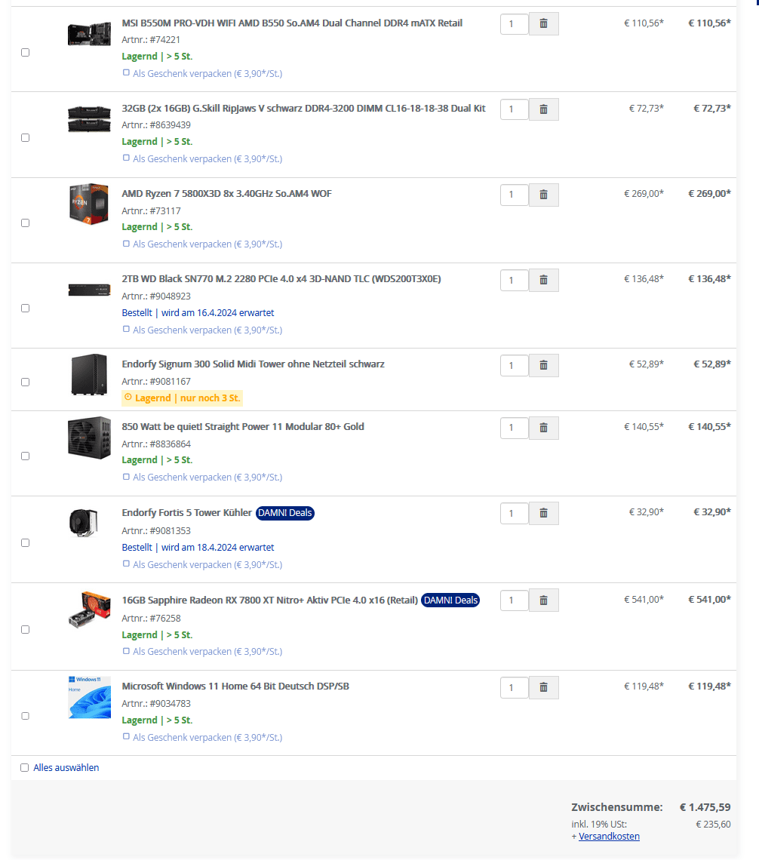The width and height of the screenshot is (759, 860).
Task: Trash the be quiet! Straight Power PSU
Action: (543, 428)
